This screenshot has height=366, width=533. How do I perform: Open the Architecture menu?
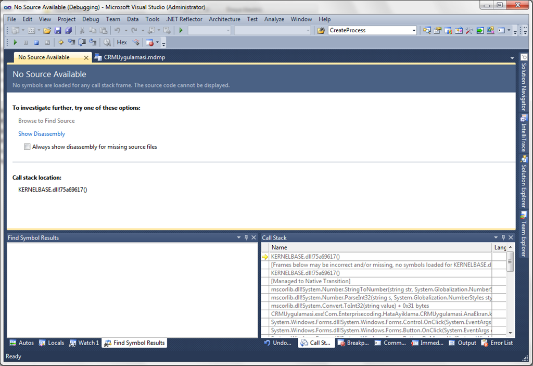coord(224,19)
